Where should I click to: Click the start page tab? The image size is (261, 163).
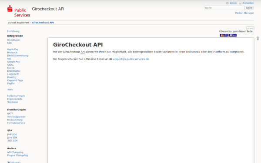click(x=250, y=28)
